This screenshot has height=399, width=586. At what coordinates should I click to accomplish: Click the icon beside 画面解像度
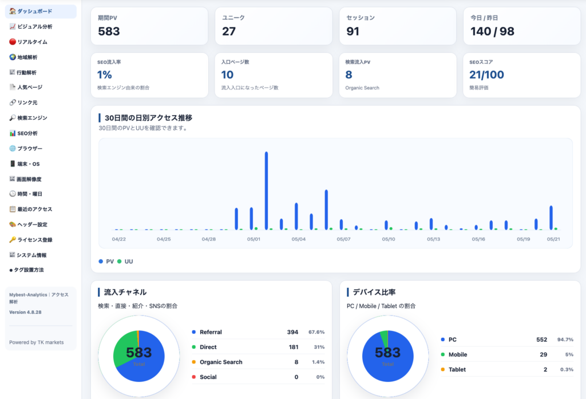pyautogui.click(x=12, y=179)
